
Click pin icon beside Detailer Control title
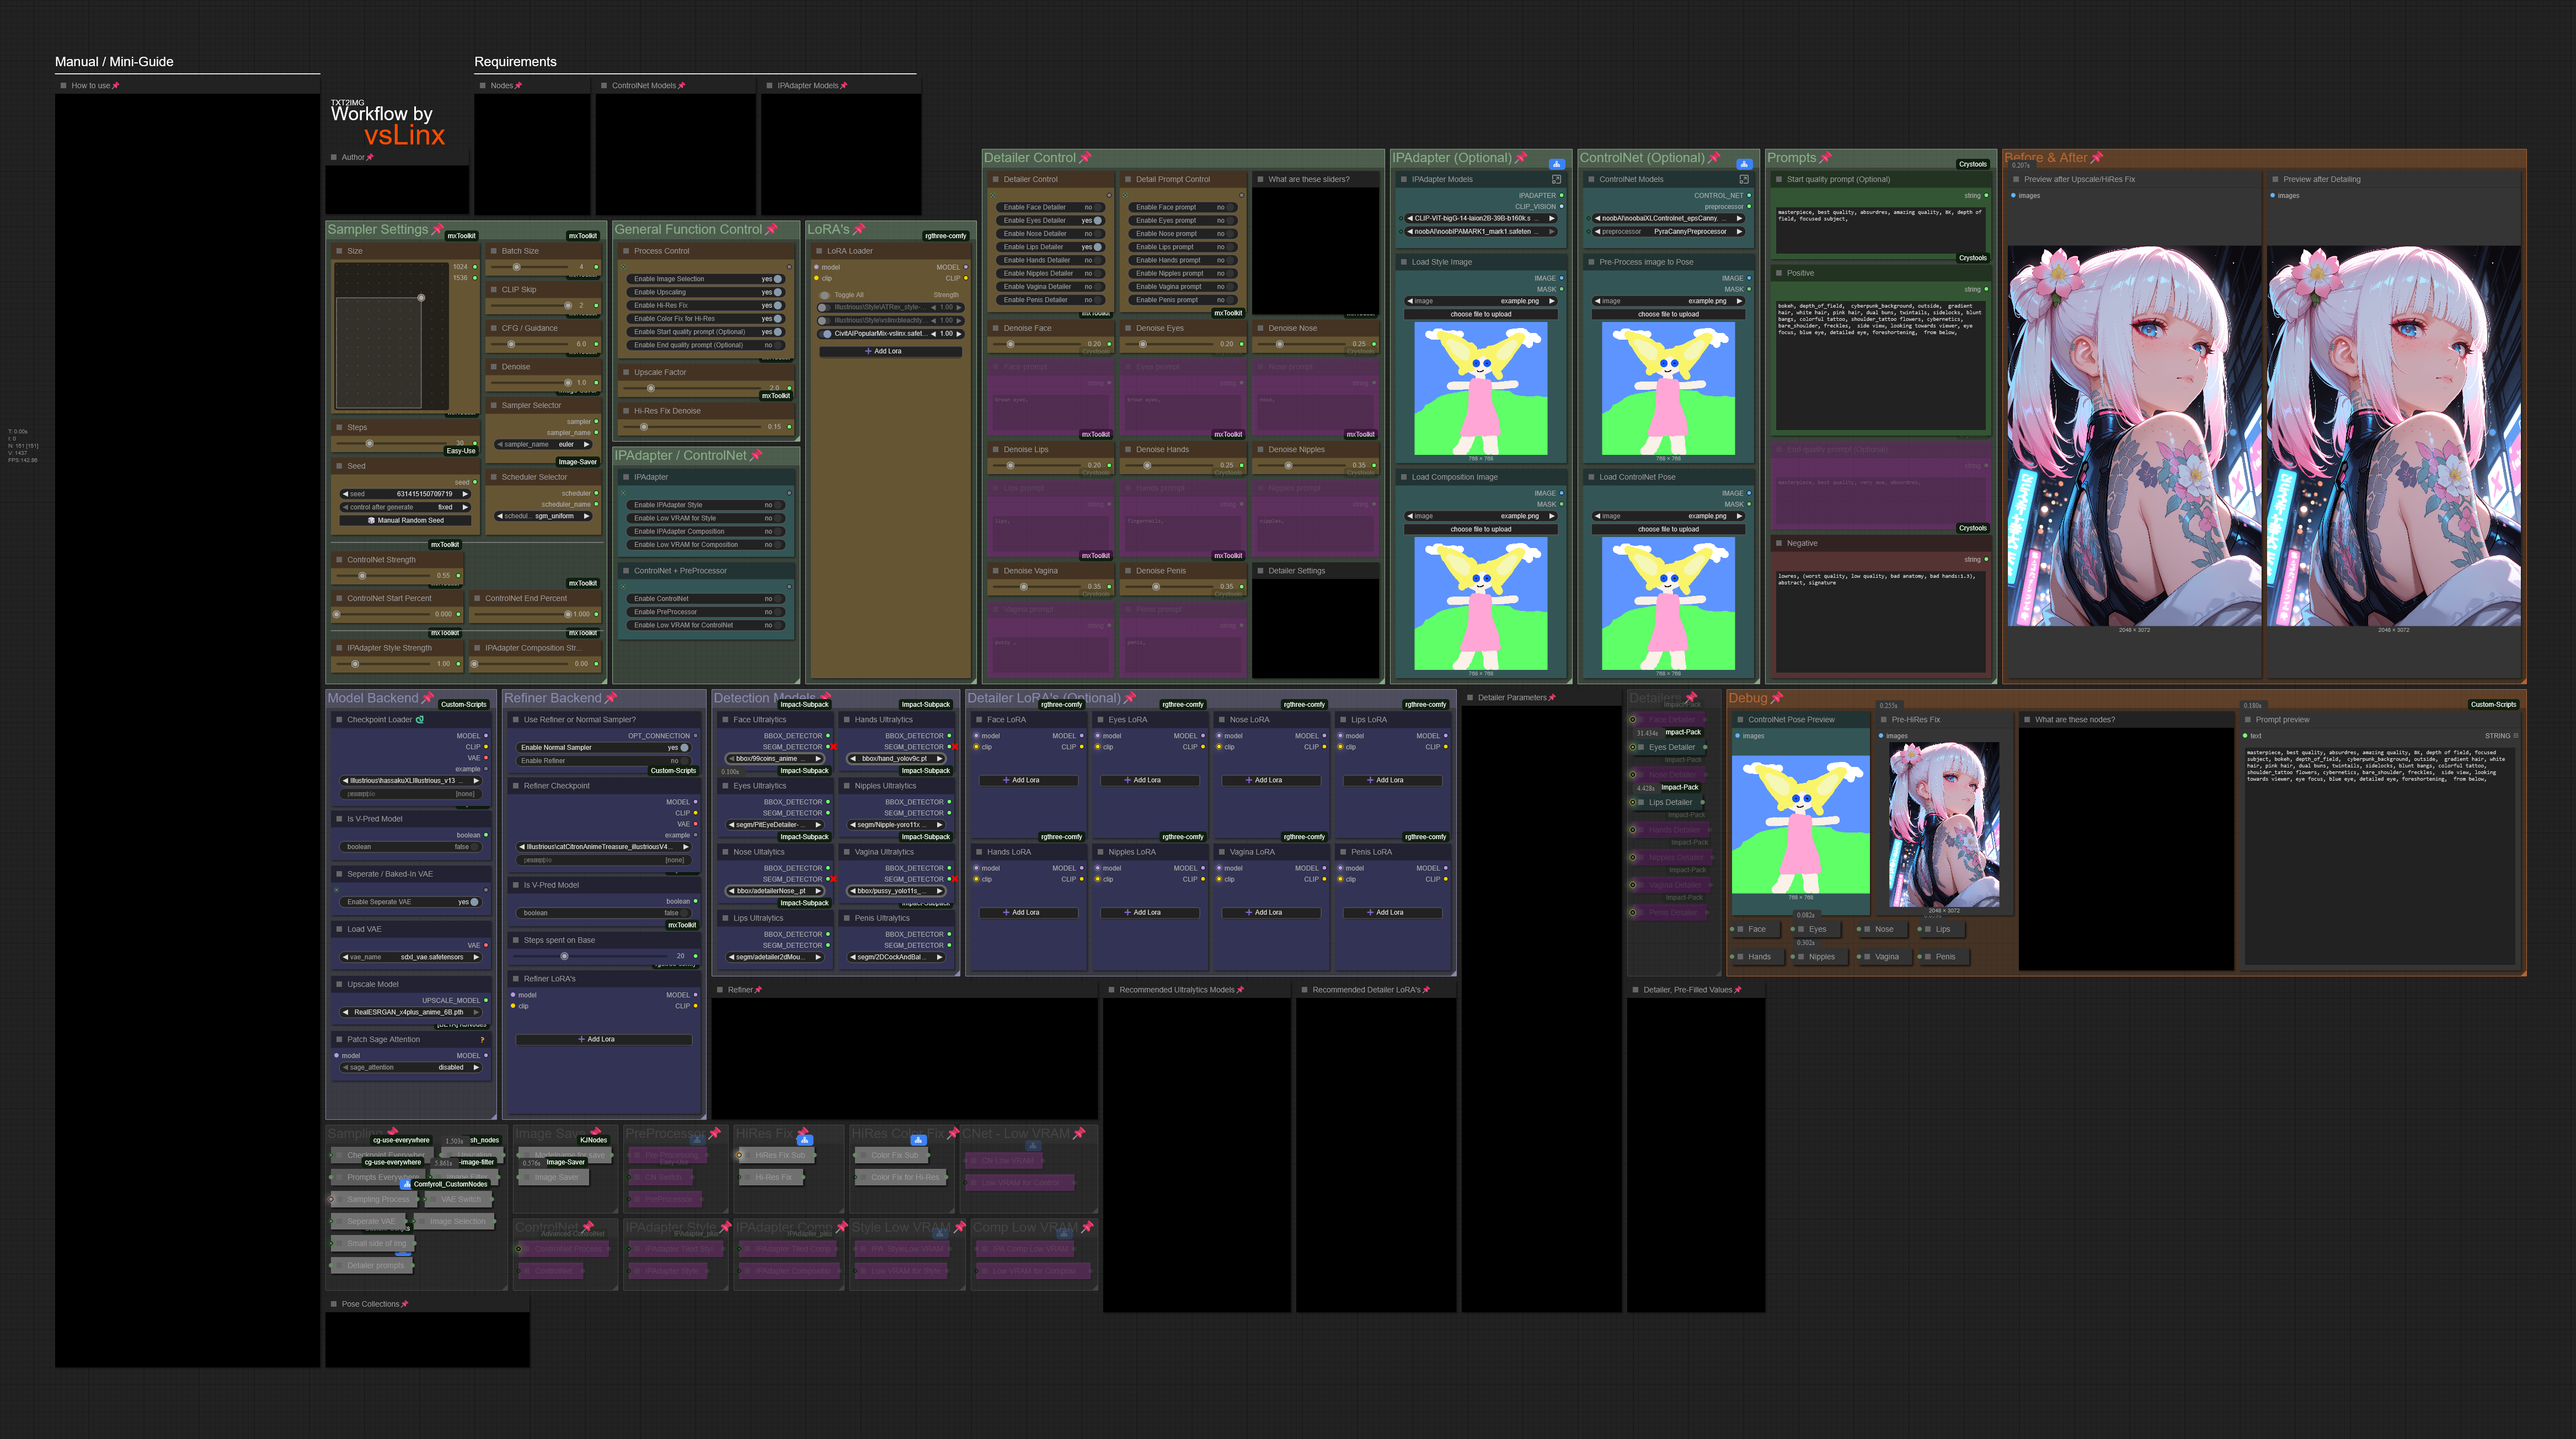1085,158
